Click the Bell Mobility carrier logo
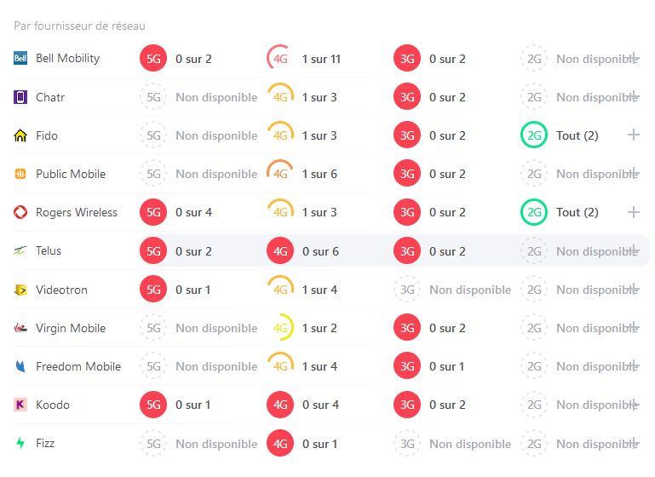Screen dimensions: 655x477 [21, 59]
